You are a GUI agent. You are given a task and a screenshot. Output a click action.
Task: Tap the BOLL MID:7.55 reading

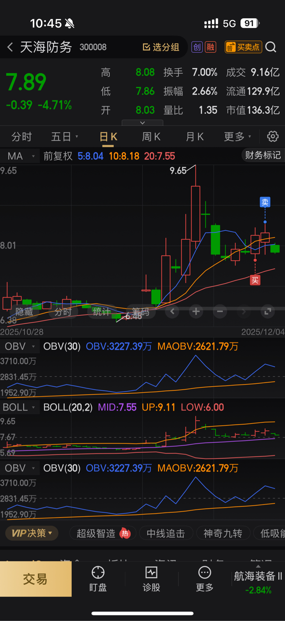click(117, 407)
